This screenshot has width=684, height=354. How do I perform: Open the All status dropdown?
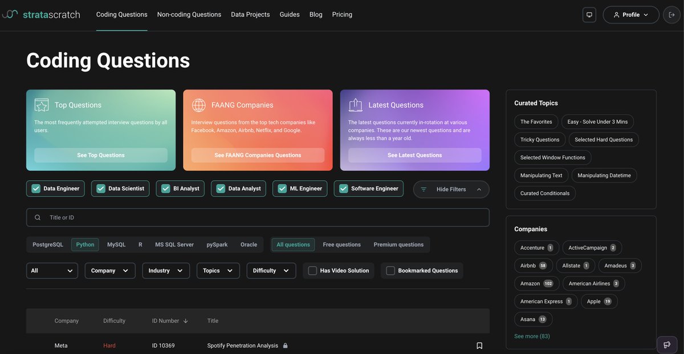(52, 271)
